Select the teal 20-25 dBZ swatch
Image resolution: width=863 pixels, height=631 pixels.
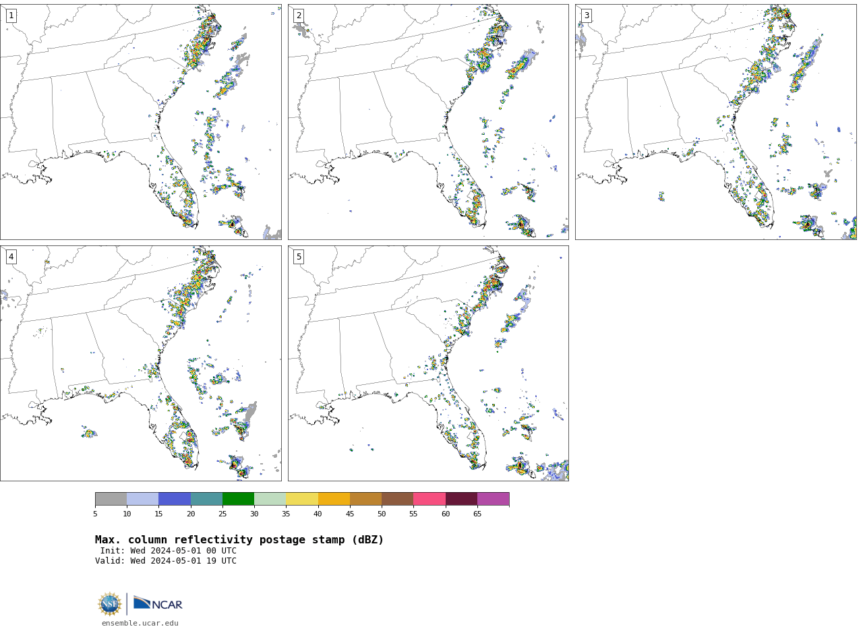pyautogui.click(x=206, y=499)
